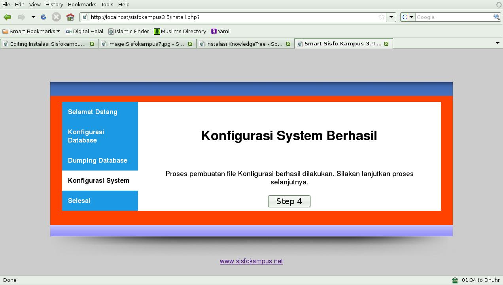Open the History menu

[54, 4]
